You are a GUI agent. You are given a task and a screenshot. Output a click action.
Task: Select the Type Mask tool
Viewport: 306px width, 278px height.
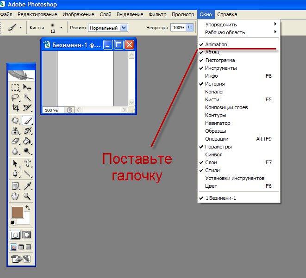tap(27, 163)
